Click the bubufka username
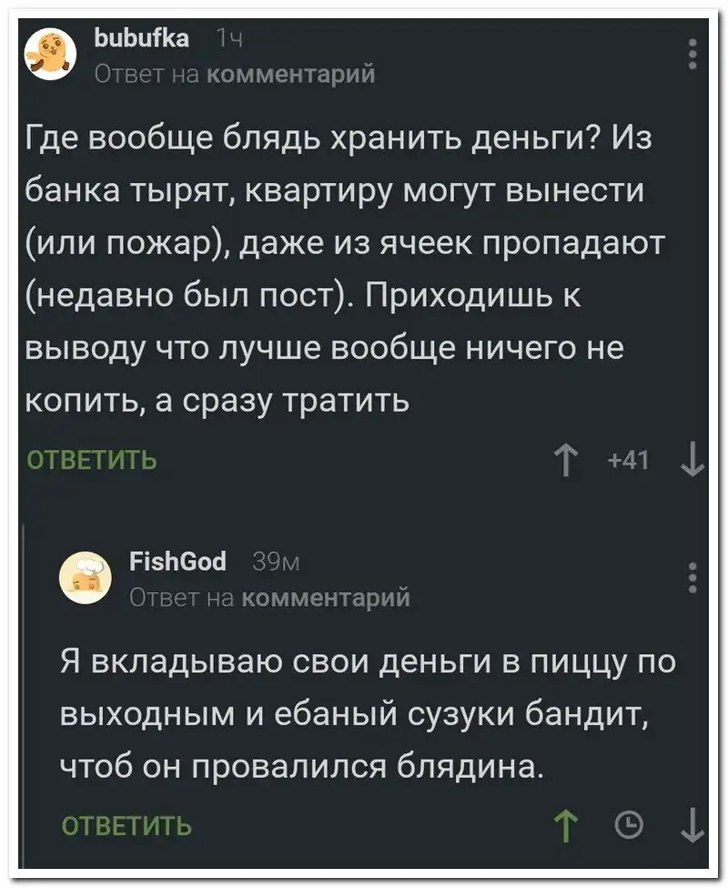 142,38
